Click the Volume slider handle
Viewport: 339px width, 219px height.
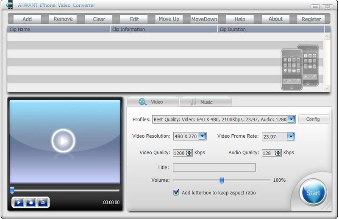coord(222,180)
